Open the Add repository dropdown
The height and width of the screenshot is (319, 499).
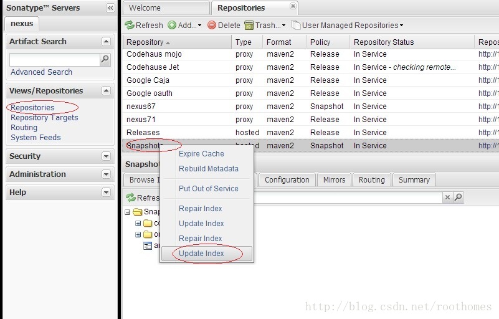coord(184,25)
